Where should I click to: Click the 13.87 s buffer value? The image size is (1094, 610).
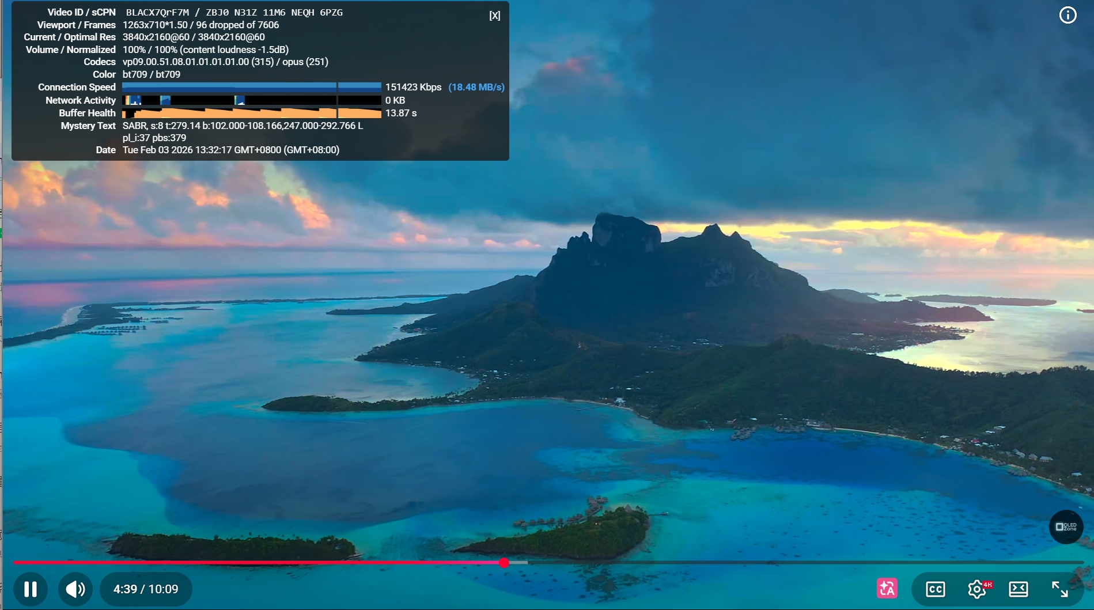coord(401,113)
